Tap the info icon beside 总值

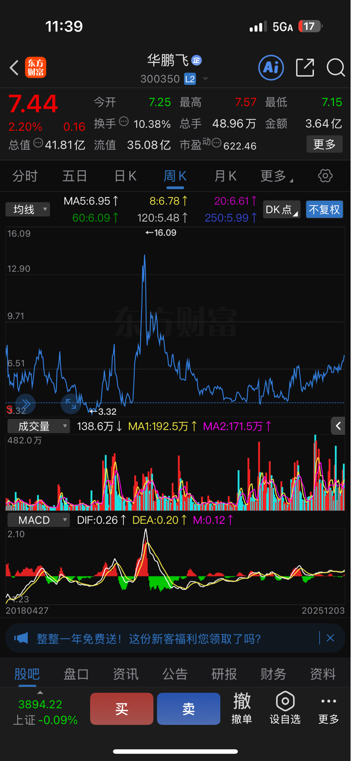[38, 143]
